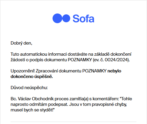Click the closing line 'musel bych se stydět!'
Screen dimensions: 147x124
pyautogui.click(x=32, y=110)
